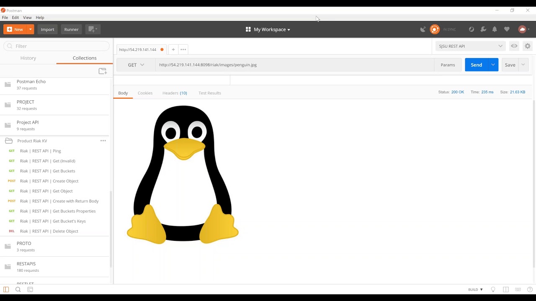The width and height of the screenshot is (536, 301).
Task: Switch to the response Body tab
Action: tap(123, 93)
